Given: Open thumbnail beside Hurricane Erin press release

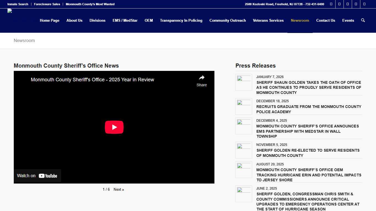Looking at the screenshot, I should pyautogui.click(x=244, y=170).
